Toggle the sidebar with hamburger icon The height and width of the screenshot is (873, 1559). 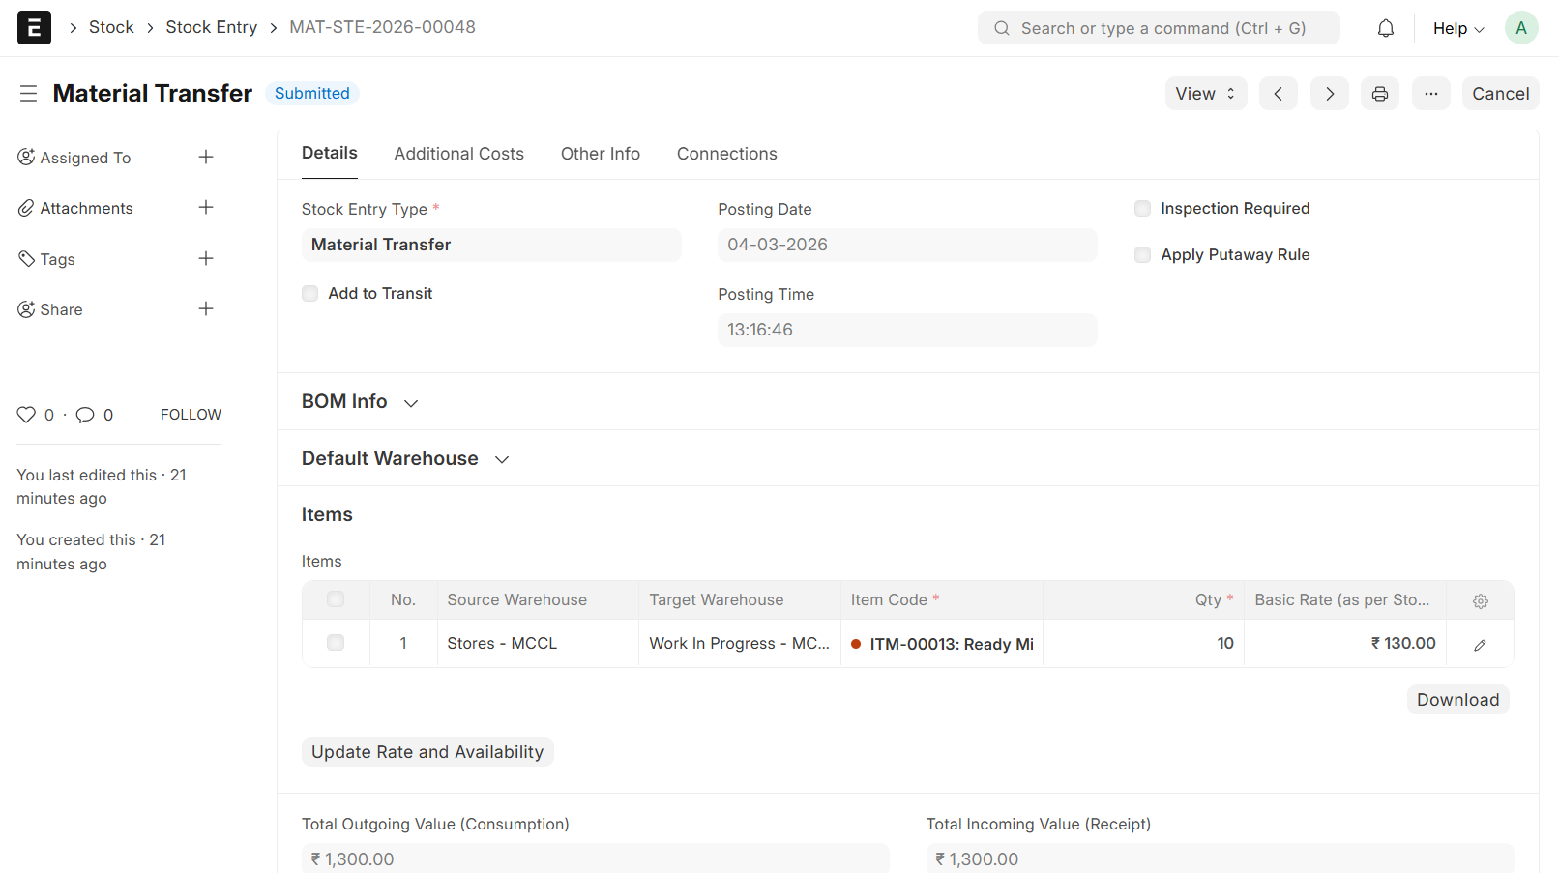click(28, 94)
